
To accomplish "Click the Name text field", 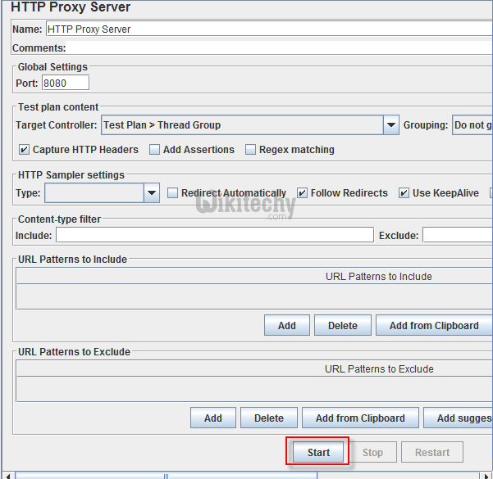I will coord(267,29).
